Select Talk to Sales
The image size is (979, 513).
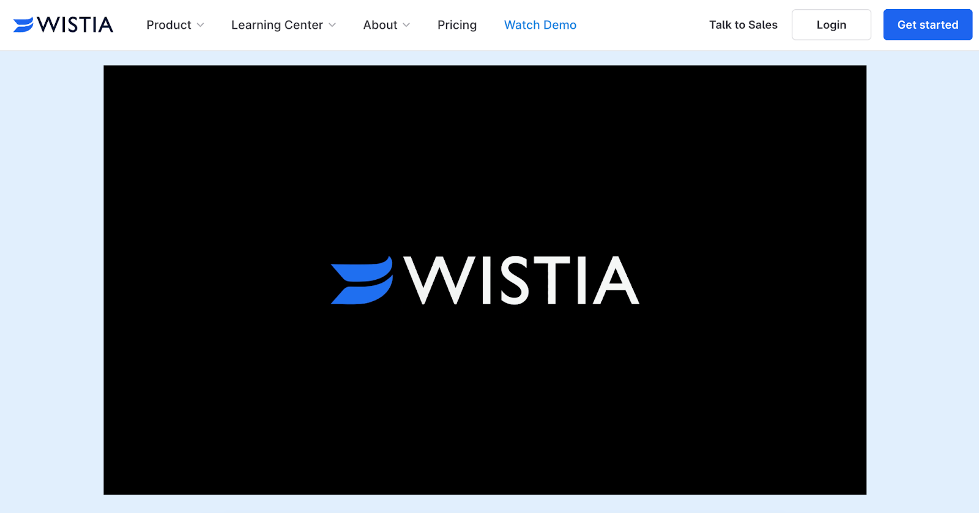743,25
